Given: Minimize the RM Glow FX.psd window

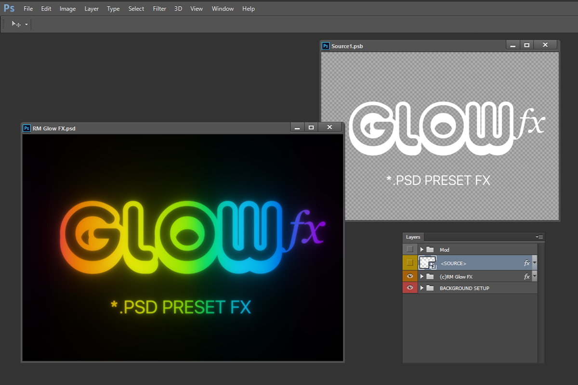Looking at the screenshot, I should [x=297, y=128].
